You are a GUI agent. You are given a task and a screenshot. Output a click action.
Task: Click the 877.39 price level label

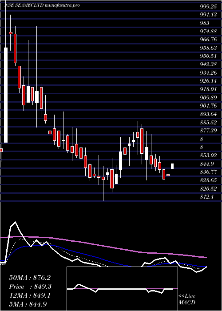pos(208,131)
